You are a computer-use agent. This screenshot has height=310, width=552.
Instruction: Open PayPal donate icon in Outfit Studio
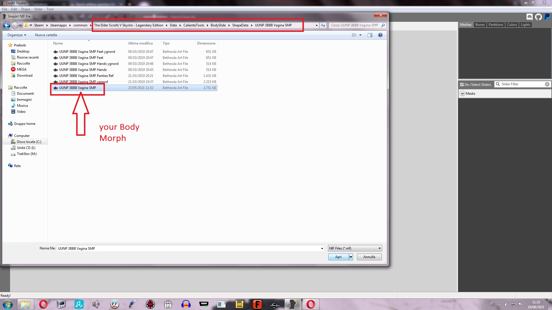click(x=547, y=17)
